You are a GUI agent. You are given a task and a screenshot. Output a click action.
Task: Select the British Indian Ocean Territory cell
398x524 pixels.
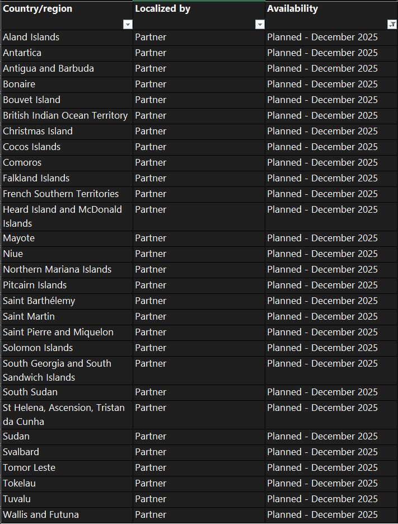coord(65,116)
